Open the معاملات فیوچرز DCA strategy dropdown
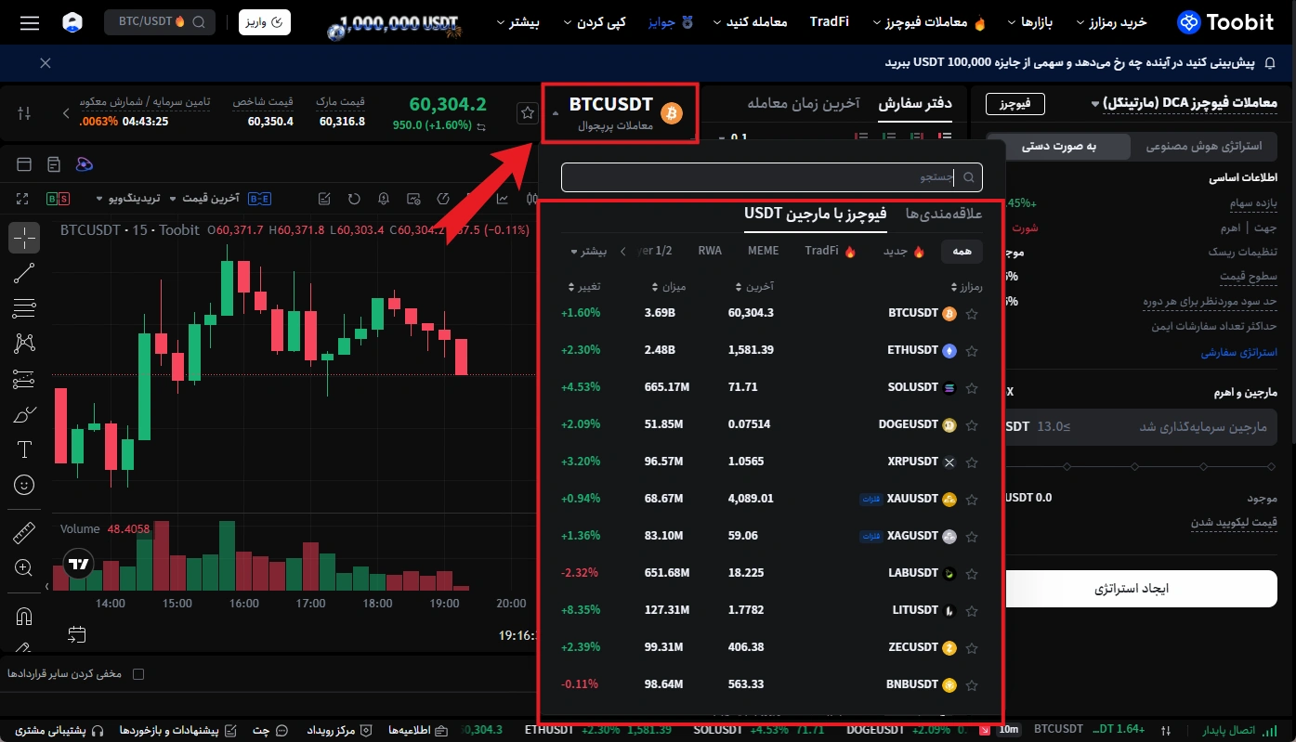 [1185, 103]
